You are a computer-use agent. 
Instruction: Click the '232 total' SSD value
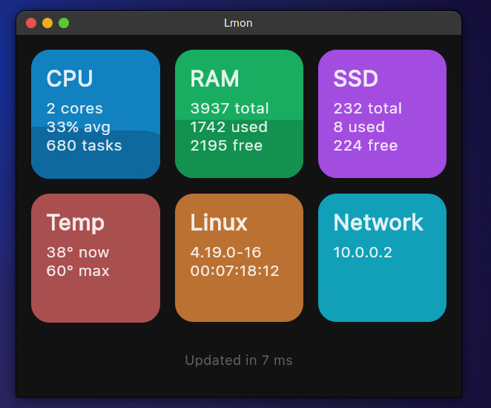click(368, 108)
